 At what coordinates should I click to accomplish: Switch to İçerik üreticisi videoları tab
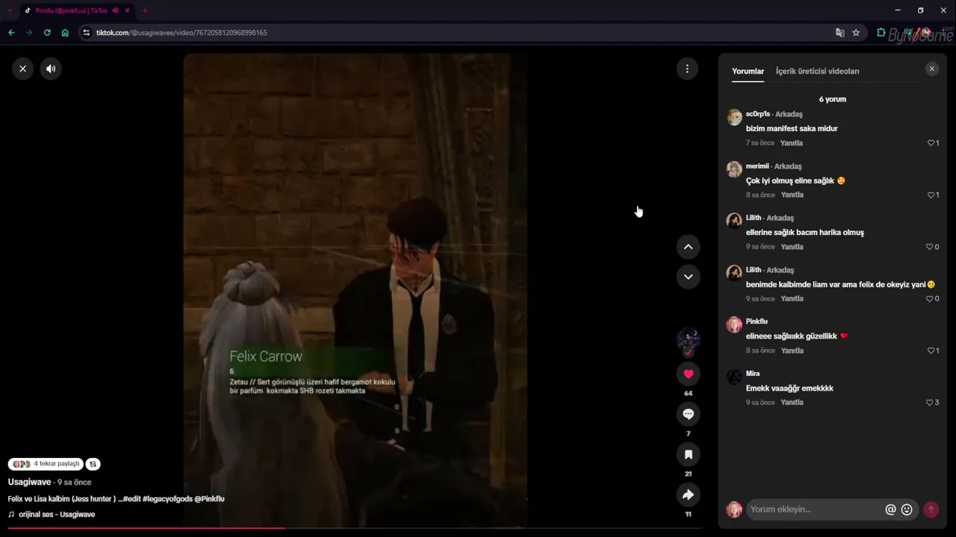(817, 72)
